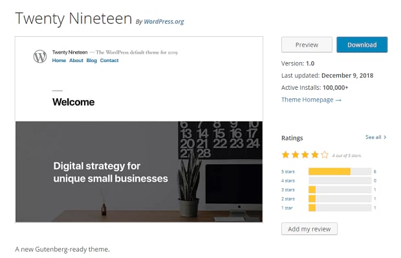The image size is (401, 258).
Task: Click the fourth rating star
Action: pos(315,155)
